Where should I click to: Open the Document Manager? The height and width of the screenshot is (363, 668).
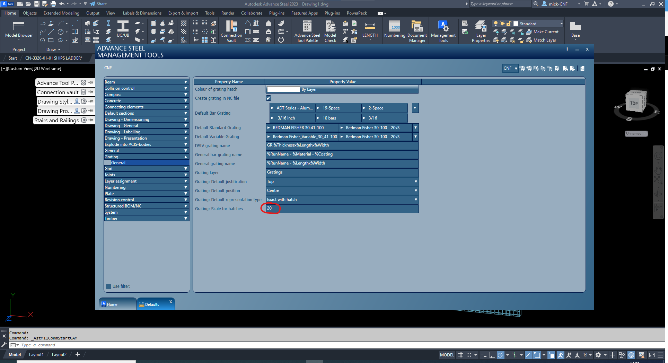[417, 31]
